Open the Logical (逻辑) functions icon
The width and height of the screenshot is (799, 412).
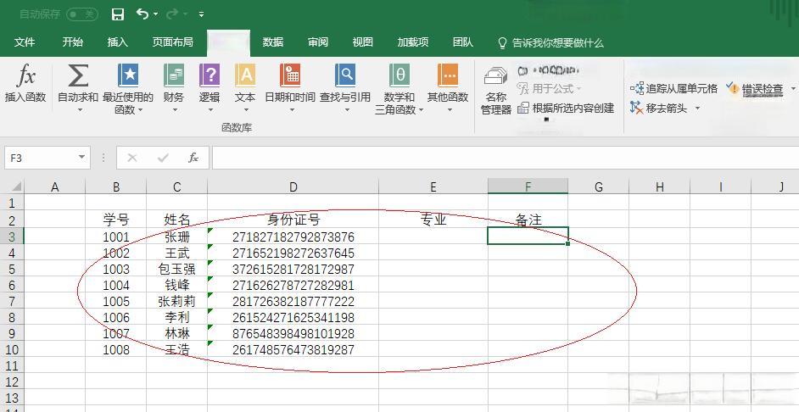click(x=210, y=77)
